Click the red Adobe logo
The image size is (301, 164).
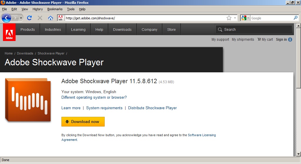point(9,32)
